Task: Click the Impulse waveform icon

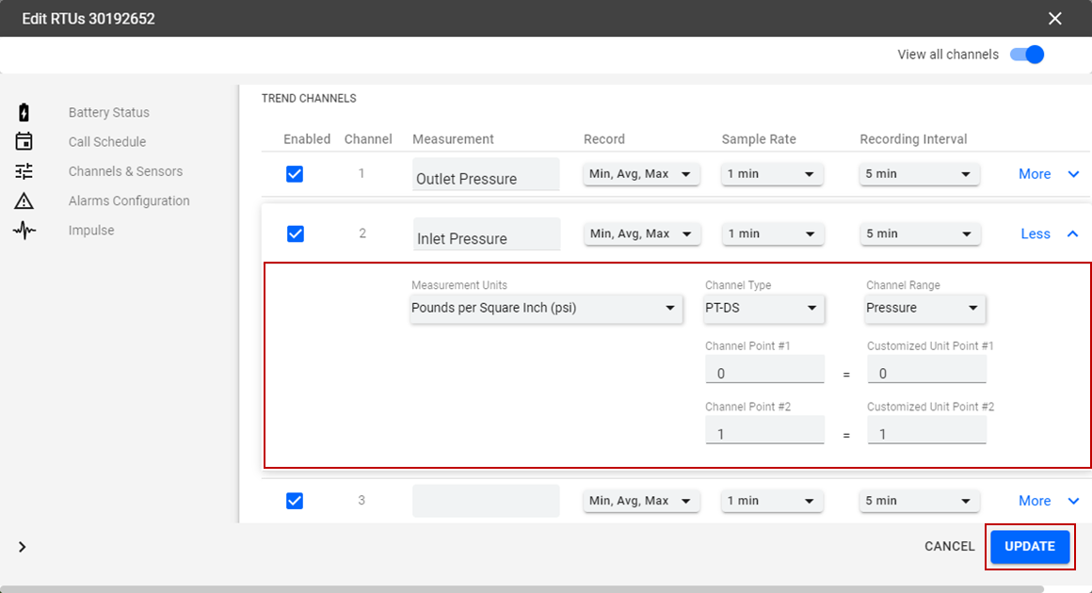Action: [x=24, y=231]
